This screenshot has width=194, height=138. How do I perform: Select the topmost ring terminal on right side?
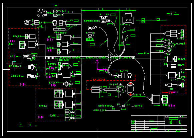[x=168, y=41]
